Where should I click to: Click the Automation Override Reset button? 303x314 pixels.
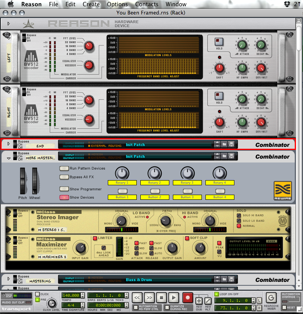click(x=284, y=307)
